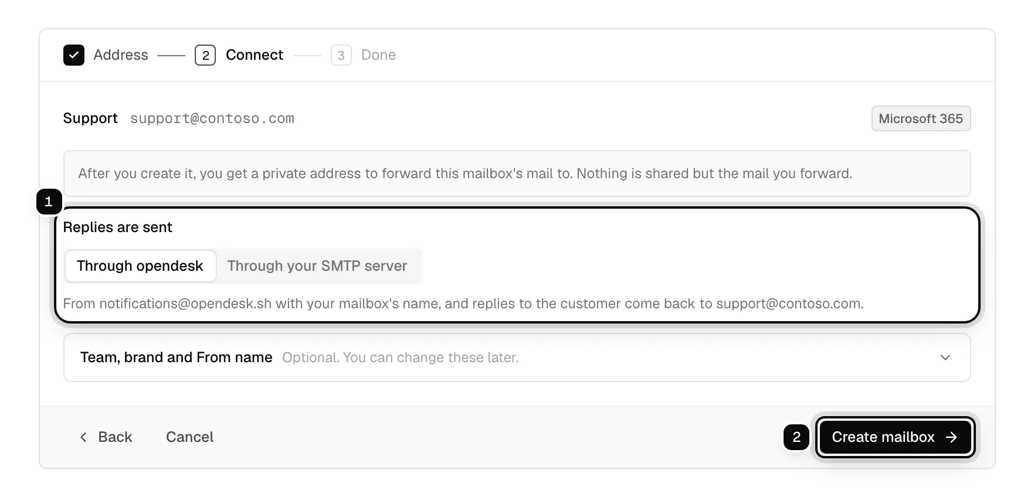The image size is (1024, 497).
Task: Click the support@contoso.com address text
Action: (x=212, y=118)
